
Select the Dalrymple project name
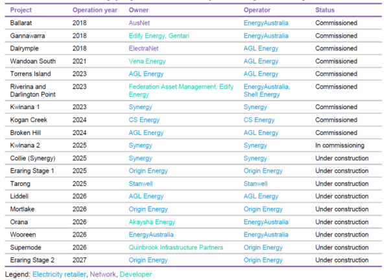click(25, 48)
